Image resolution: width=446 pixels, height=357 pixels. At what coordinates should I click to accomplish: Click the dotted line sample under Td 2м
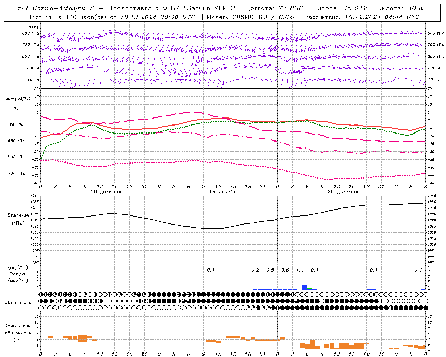click(16, 129)
